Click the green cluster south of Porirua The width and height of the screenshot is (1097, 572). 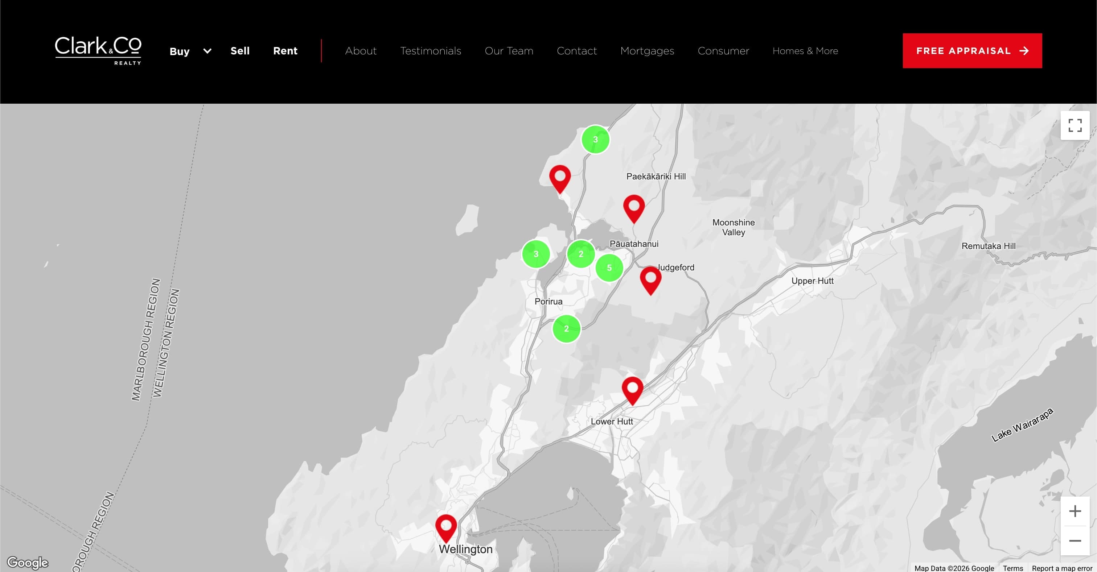566,328
